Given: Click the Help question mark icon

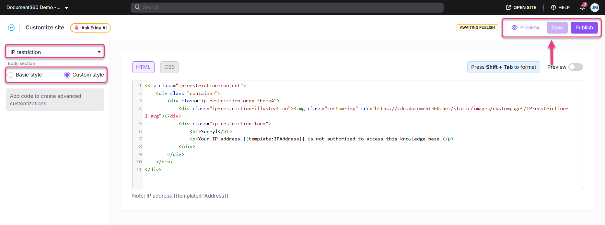Looking at the screenshot, I should pyautogui.click(x=553, y=7).
